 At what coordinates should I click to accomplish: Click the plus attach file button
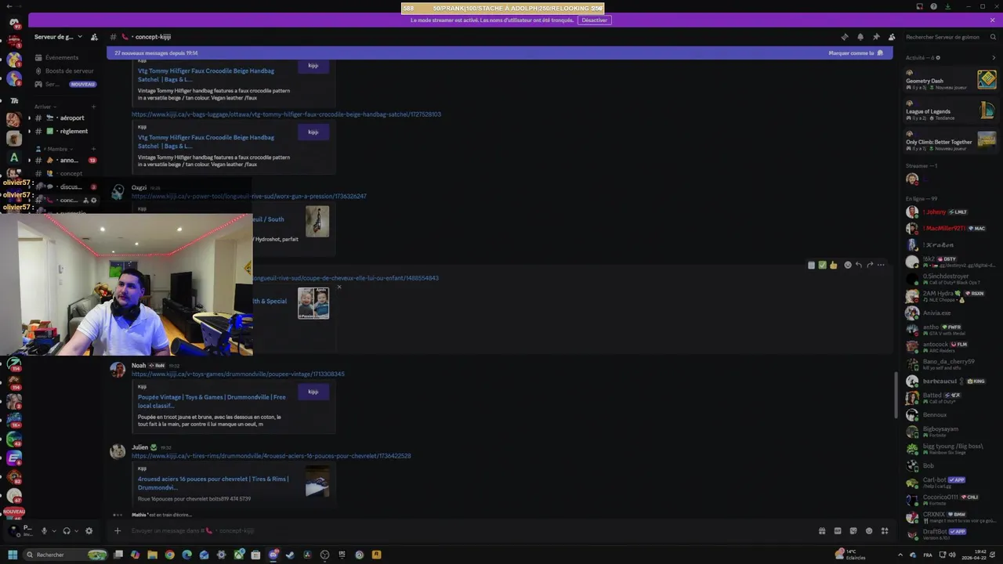coord(118,531)
